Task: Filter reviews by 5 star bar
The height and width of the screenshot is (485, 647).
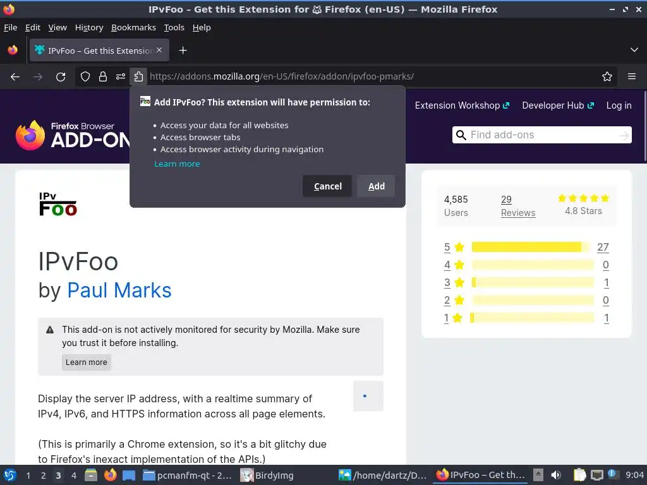Action: click(532, 247)
